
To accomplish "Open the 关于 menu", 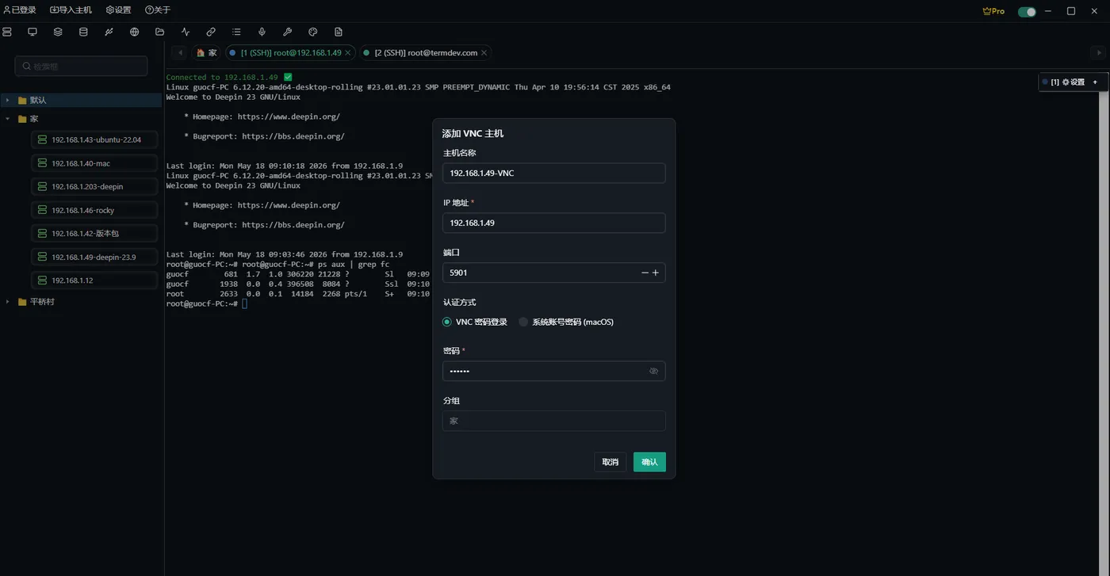I will tap(158, 10).
